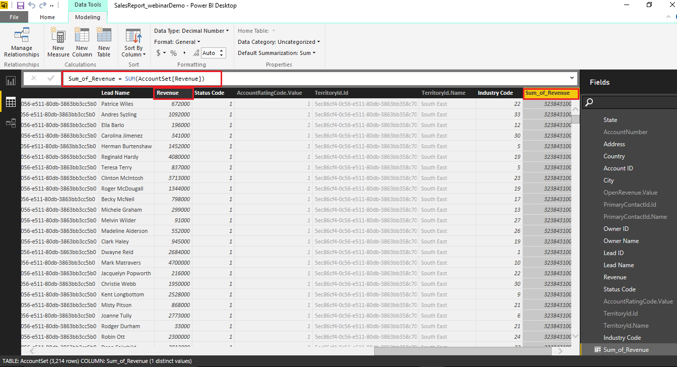Open Default Summarization Sum dropdown
Screen dimensions: 677x367
tap(277, 53)
